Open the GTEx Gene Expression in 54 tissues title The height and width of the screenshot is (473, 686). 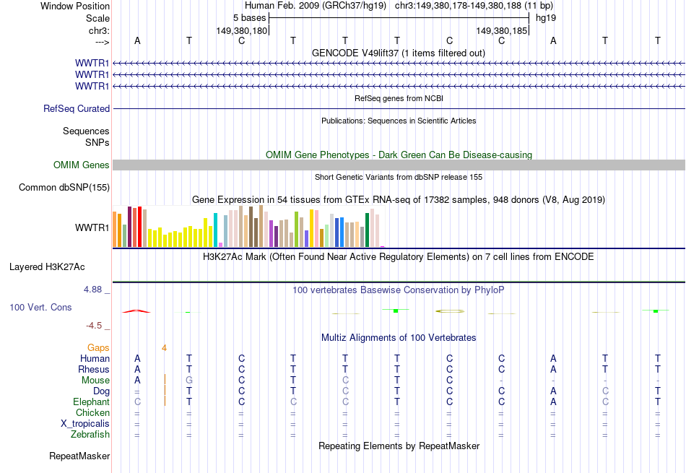[399, 200]
